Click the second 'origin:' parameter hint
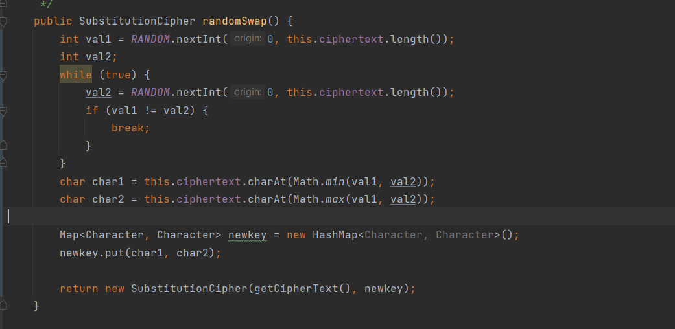Screen dimensions: 675x329 tap(248, 93)
